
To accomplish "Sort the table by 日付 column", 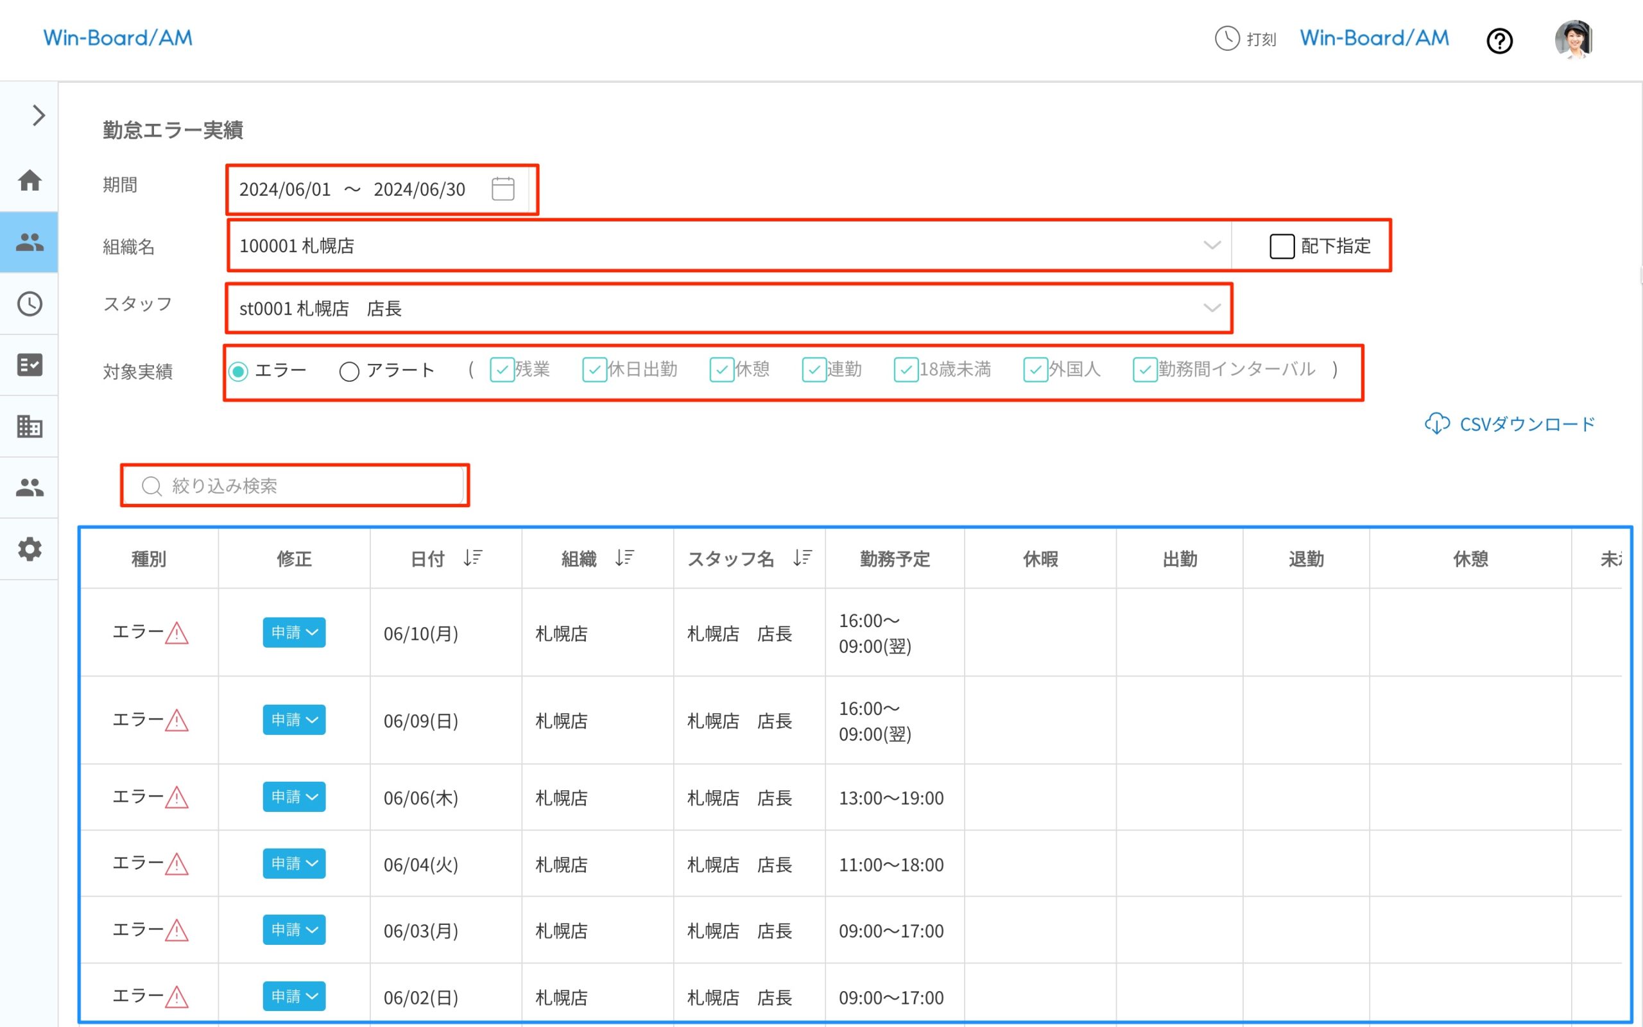I will click(472, 558).
